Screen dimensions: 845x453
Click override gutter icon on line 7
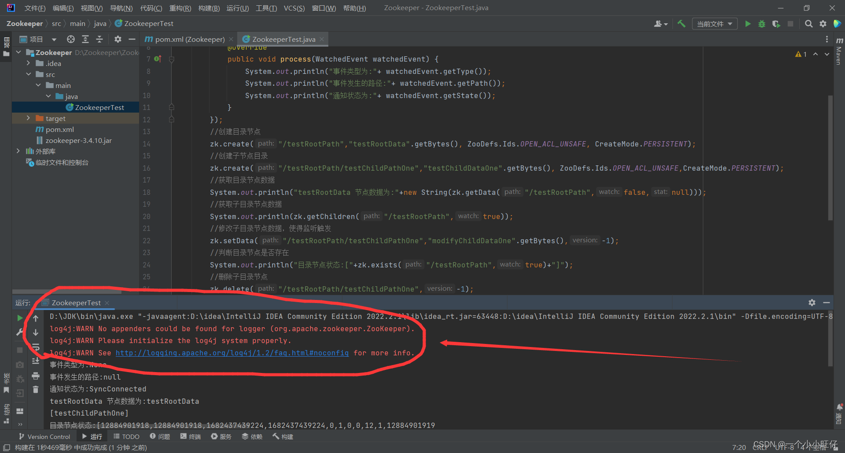point(158,59)
